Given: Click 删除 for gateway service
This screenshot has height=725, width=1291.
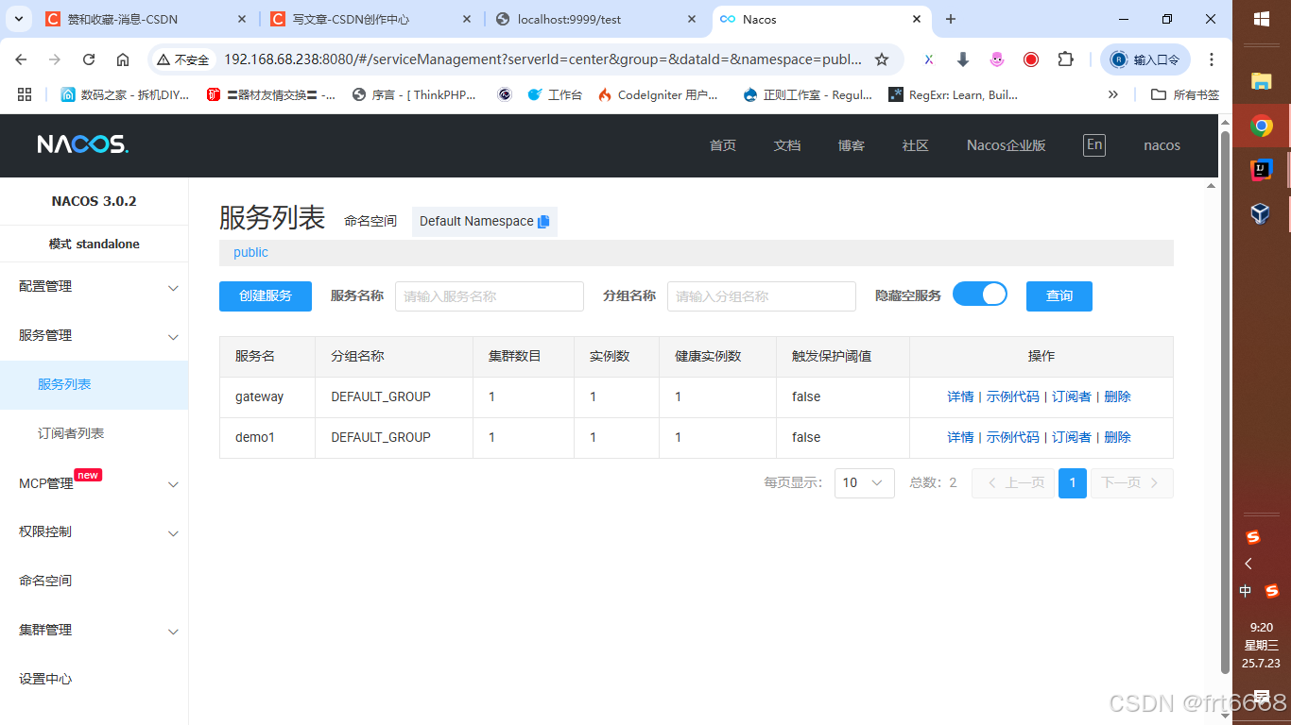Looking at the screenshot, I should click(x=1117, y=397).
